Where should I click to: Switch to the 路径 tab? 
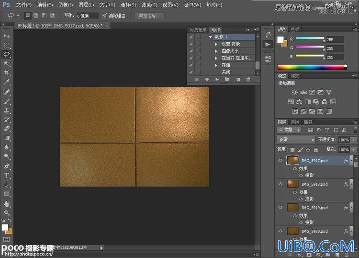pyautogui.click(x=308, y=122)
